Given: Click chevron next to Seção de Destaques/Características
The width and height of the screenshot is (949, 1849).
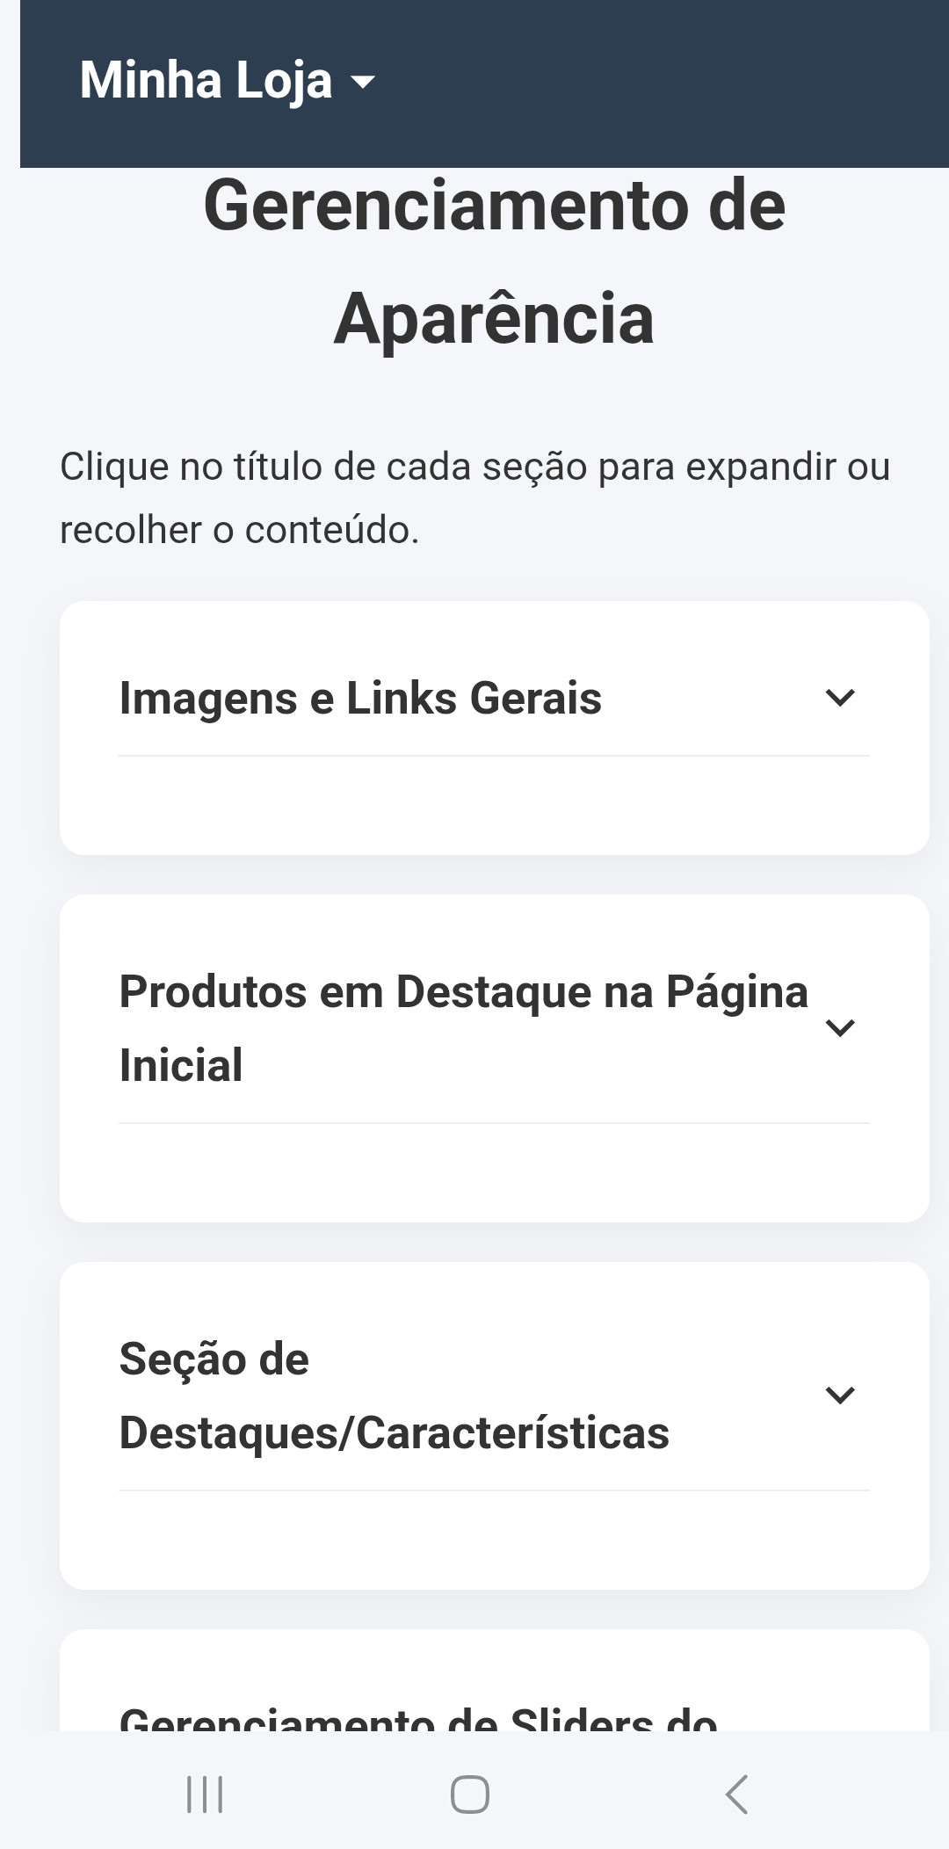Looking at the screenshot, I should [x=840, y=1395].
